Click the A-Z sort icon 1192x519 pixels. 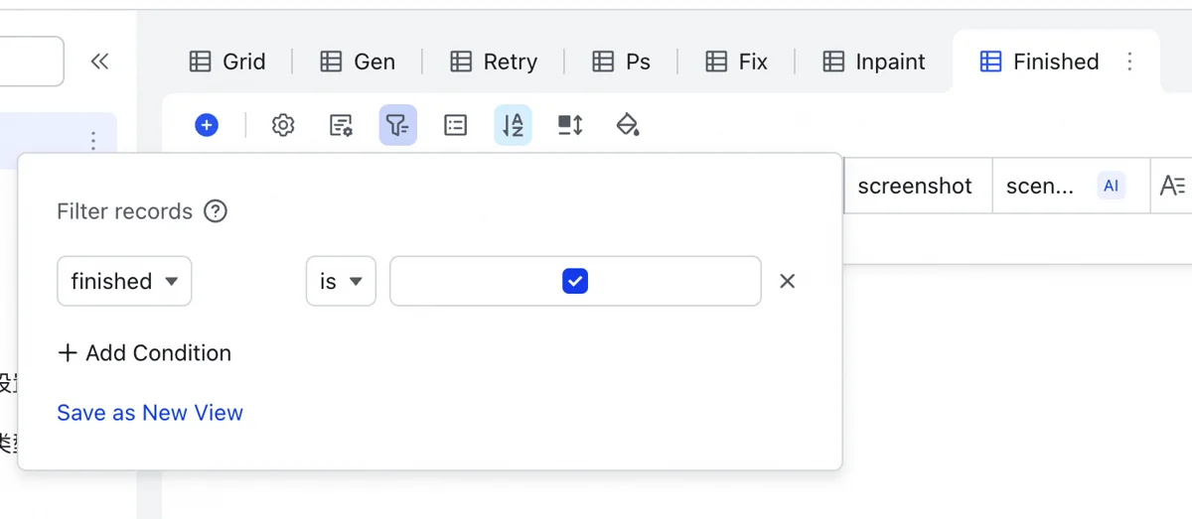[513, 125]
